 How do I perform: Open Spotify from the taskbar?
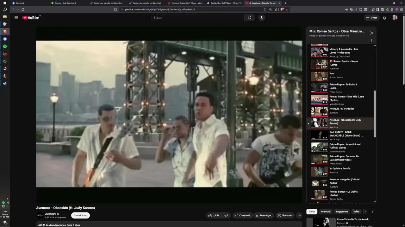[x=5, y=46]
